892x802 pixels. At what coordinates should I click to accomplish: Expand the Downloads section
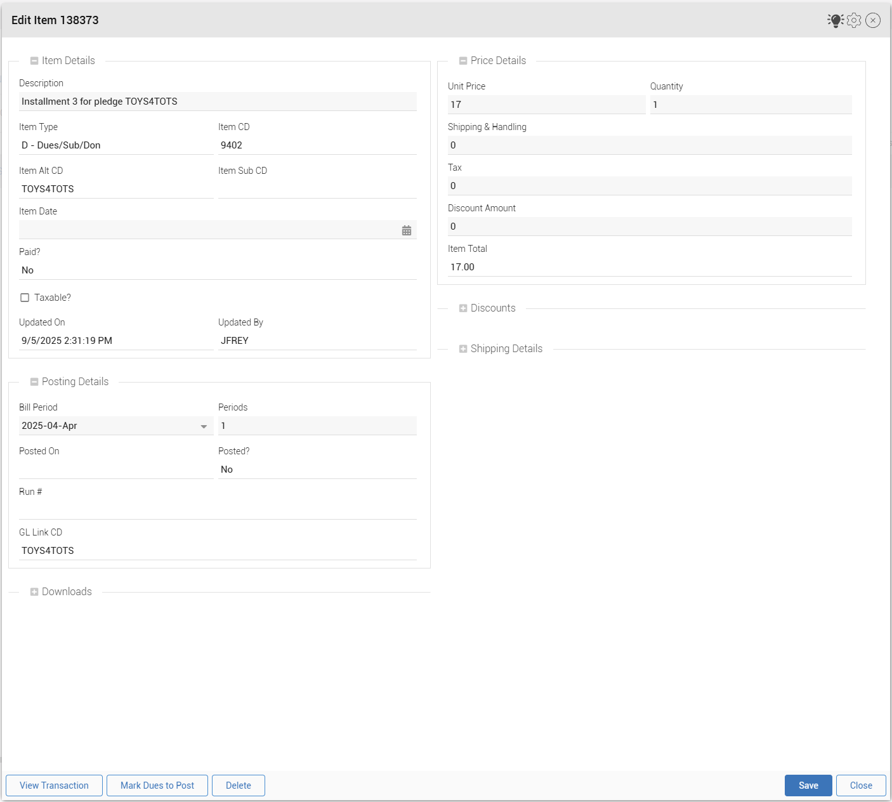[34, 592]
